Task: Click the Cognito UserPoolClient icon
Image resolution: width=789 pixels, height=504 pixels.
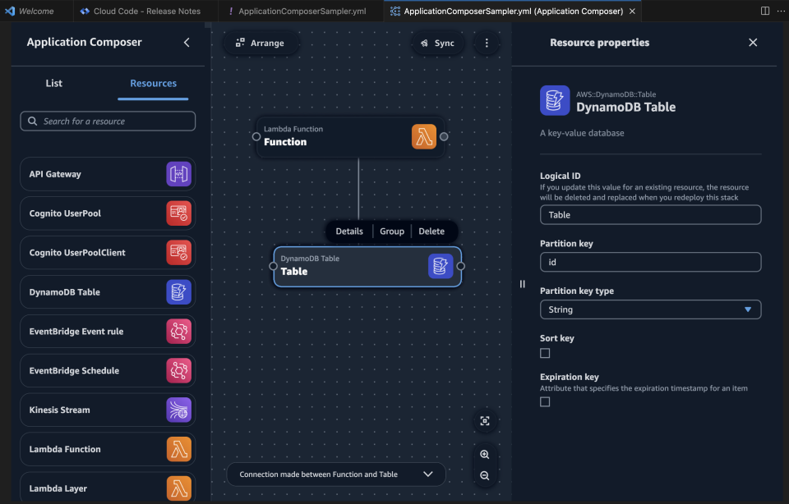Action: (x=177, y=252)
